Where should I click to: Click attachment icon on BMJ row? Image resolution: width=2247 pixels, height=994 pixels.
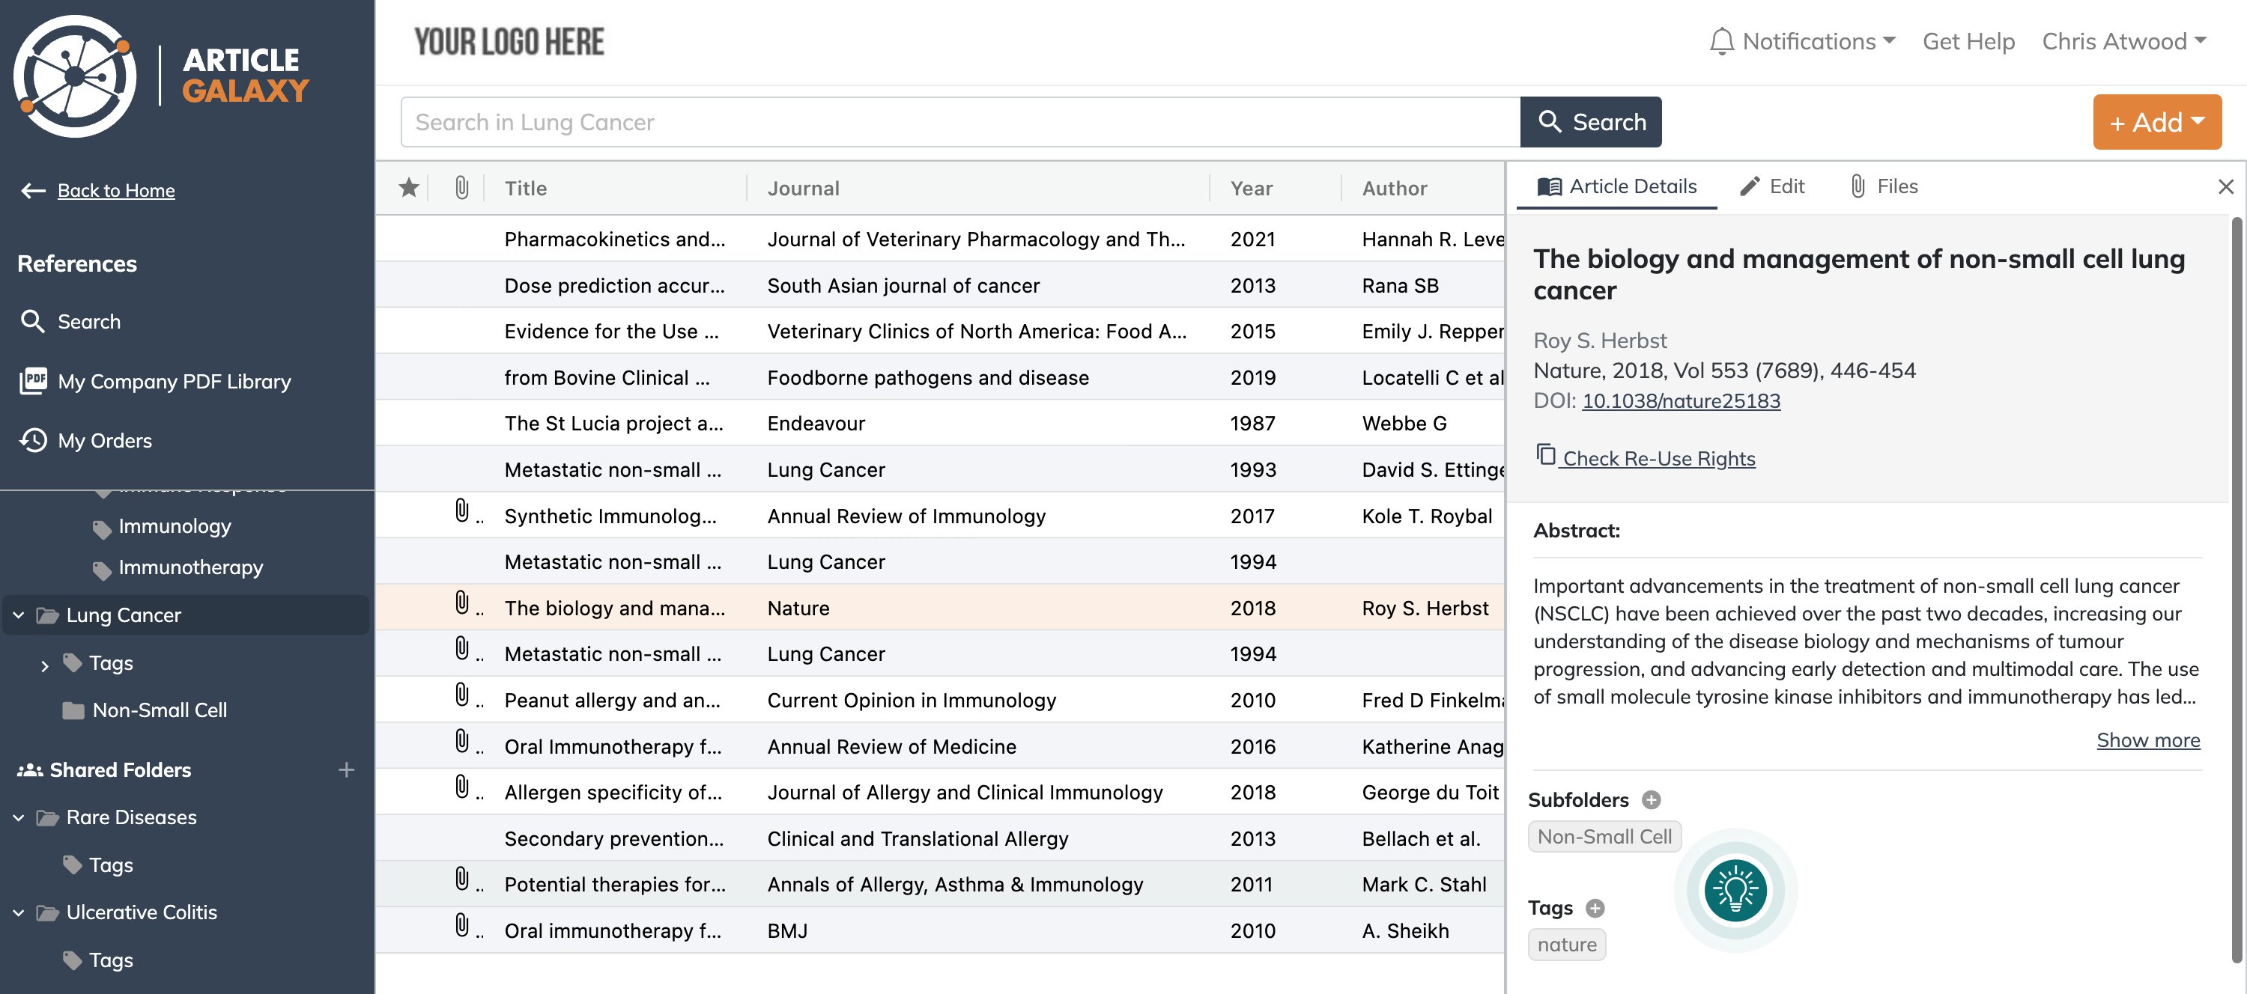462,925
